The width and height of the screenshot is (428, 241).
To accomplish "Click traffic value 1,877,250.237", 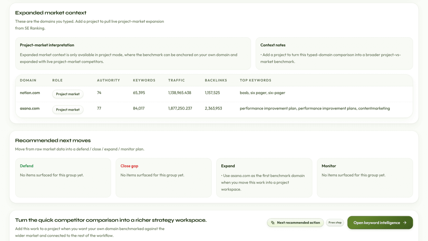I will pos(180,108).
